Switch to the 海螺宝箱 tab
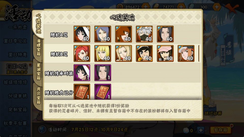The image size is (244, 137). [x=38, y=47]
